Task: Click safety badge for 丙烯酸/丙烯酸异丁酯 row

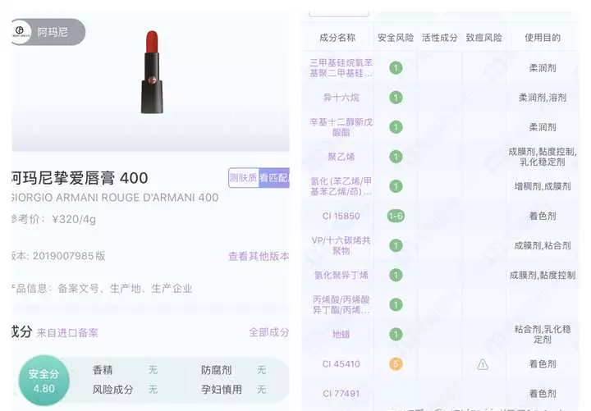Action: [396, 304]
